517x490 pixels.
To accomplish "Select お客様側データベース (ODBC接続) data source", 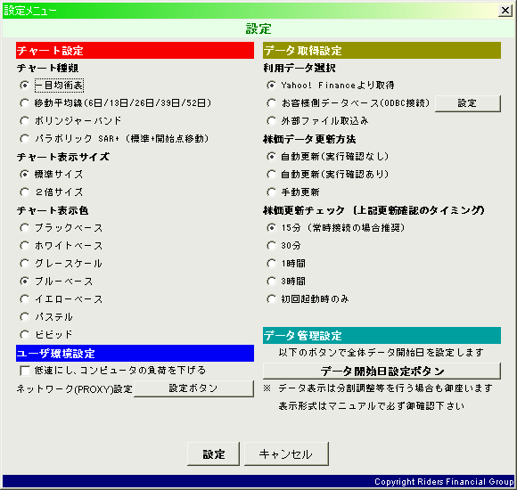I will point(271,103).
